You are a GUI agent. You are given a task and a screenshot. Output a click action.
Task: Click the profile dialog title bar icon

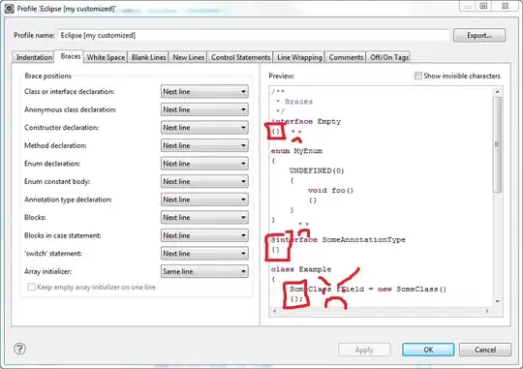[x=10, y=9]
